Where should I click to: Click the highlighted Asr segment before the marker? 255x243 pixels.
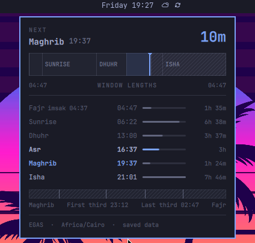point(138,64)
